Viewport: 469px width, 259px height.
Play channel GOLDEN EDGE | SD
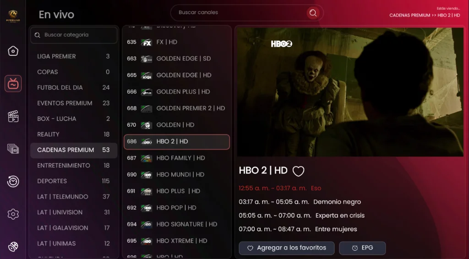tap(177, 59)
